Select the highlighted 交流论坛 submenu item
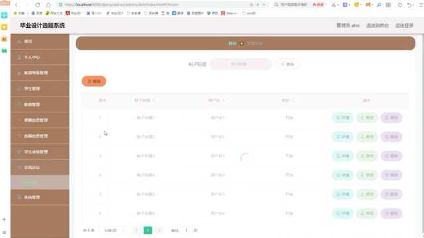This screenshot has height=238, width=424. [40, 182]
